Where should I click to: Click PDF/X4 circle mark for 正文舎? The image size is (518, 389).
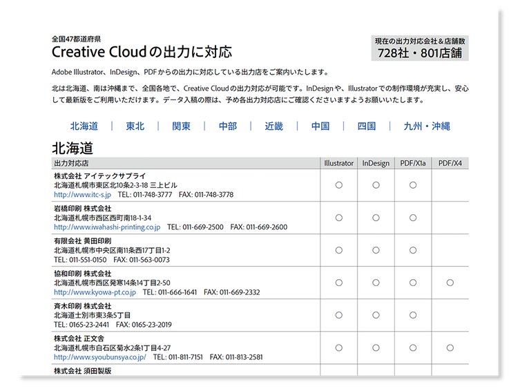click(x=450, y=348)
